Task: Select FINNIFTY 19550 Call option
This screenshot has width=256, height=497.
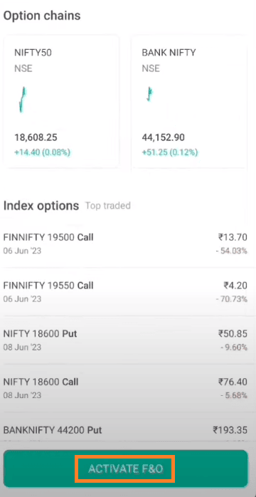Action: [125, 292]
